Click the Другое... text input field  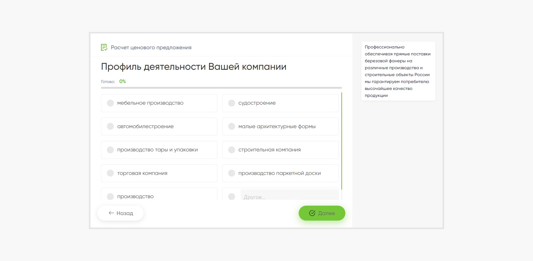[x=289, y=195]
